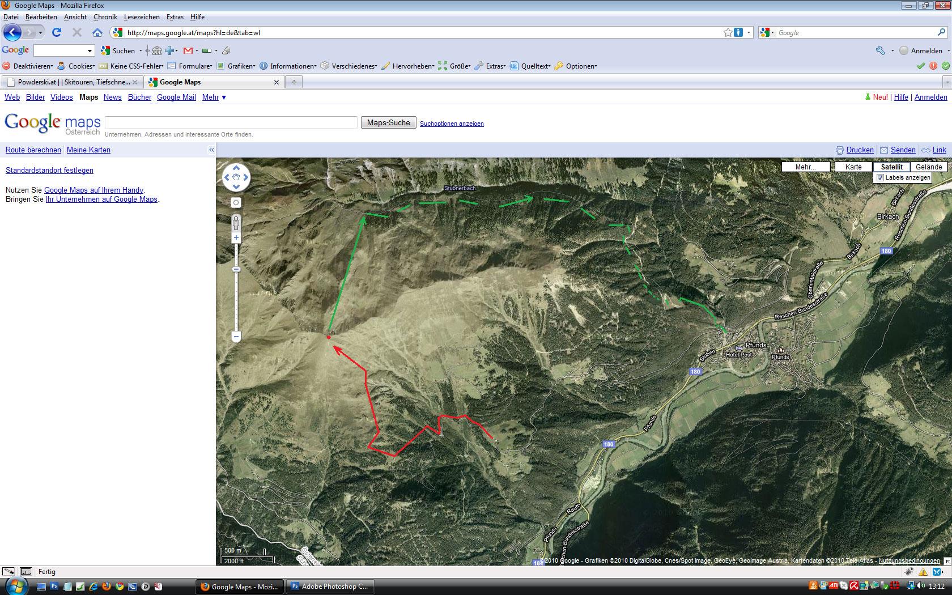Pan the map left with the west arrow

pyautogui.click(x=227, y=177)
